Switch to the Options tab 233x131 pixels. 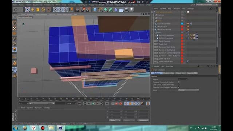pos(157,73)
